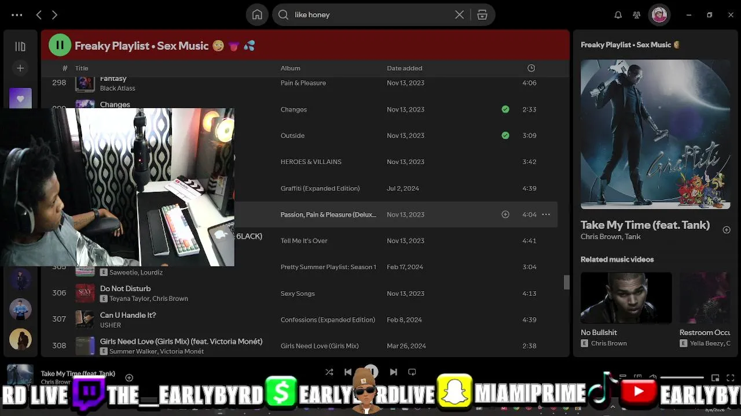Add Take My Time via the side panel plus

point(727,230)
